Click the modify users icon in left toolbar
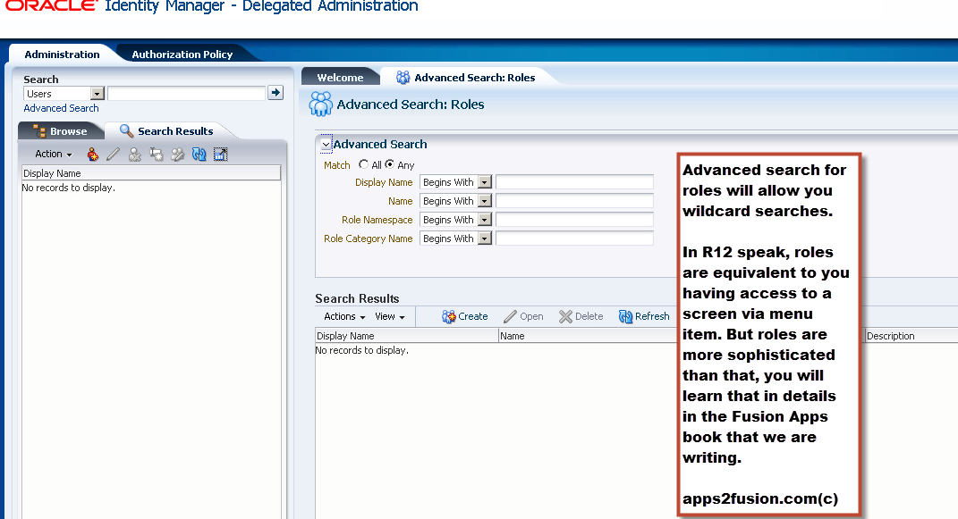Screen dimensions: 958x519 tap(178, 155)
